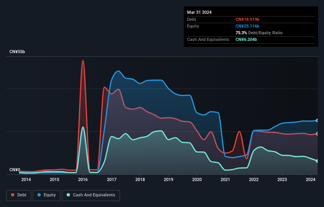This screenshot has height=207, width=324.
Task: Click the CN¥0 y-axis label
Action: 15,170
